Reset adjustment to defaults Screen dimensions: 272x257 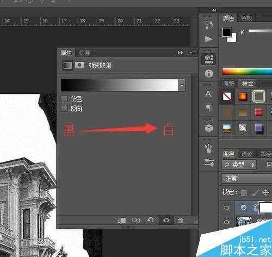[x=150, y=221]
